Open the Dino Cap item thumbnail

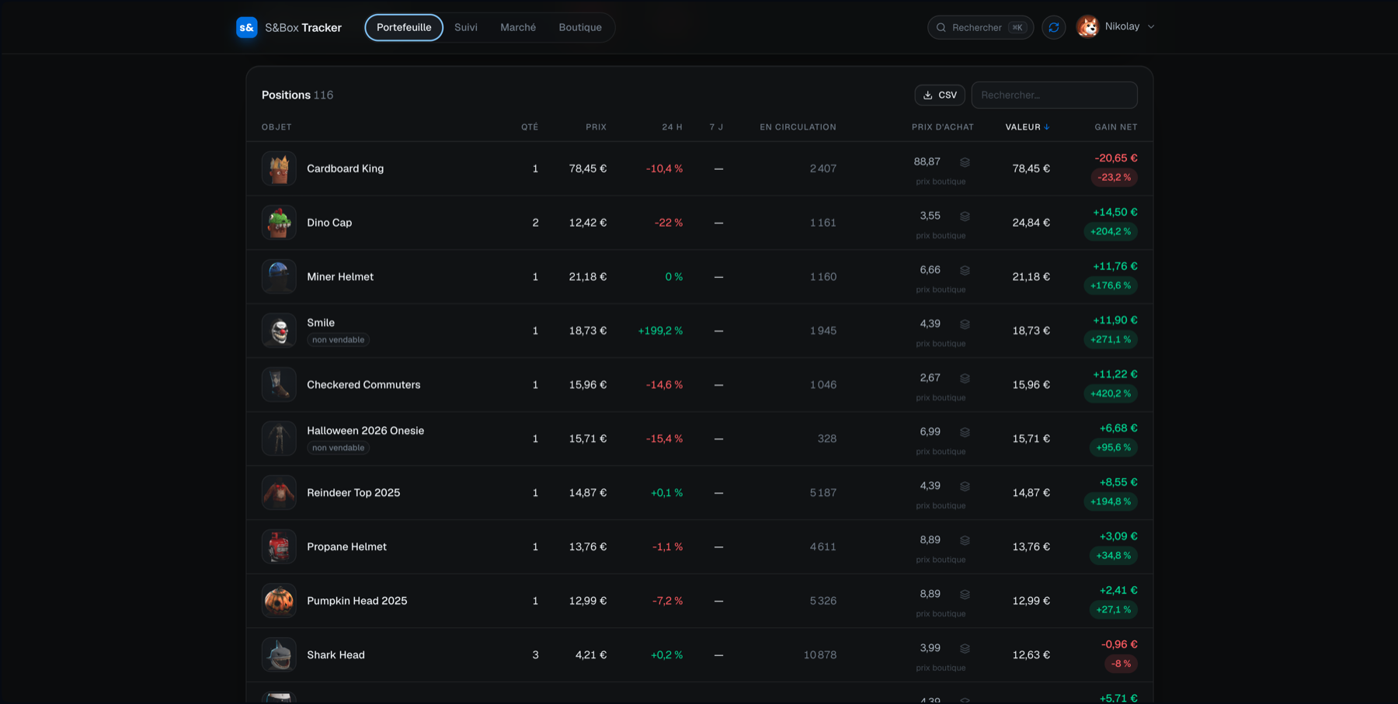[x=279, y=223]
